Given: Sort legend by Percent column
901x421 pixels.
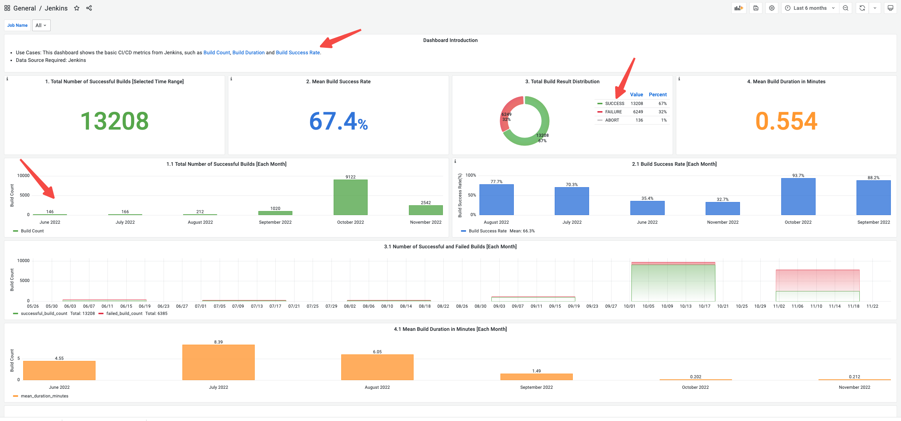Looking at the screenshot, I should pos(657,94).
